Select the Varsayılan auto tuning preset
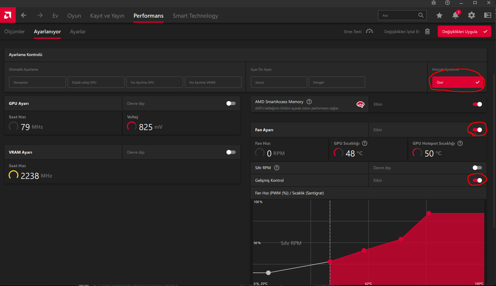 pyautogui.click(x=37, y=82)
